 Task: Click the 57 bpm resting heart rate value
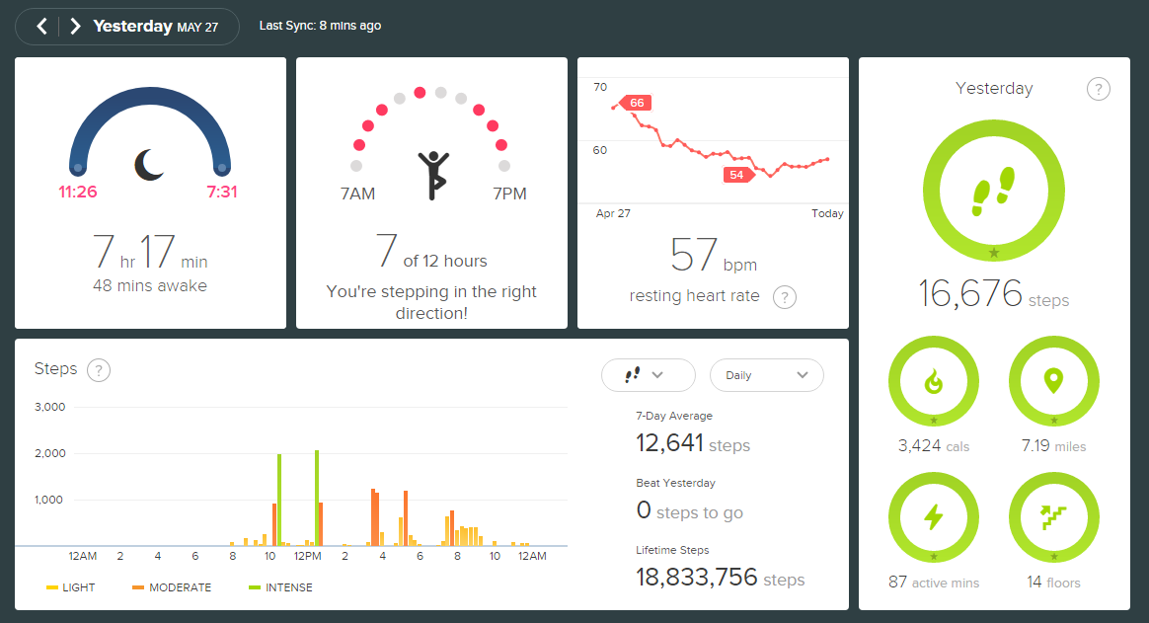714,257
